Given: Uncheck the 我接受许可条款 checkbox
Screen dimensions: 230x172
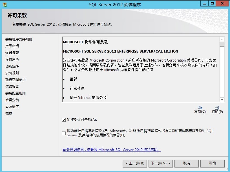Looking at the screenshot, I should (64, 120).
